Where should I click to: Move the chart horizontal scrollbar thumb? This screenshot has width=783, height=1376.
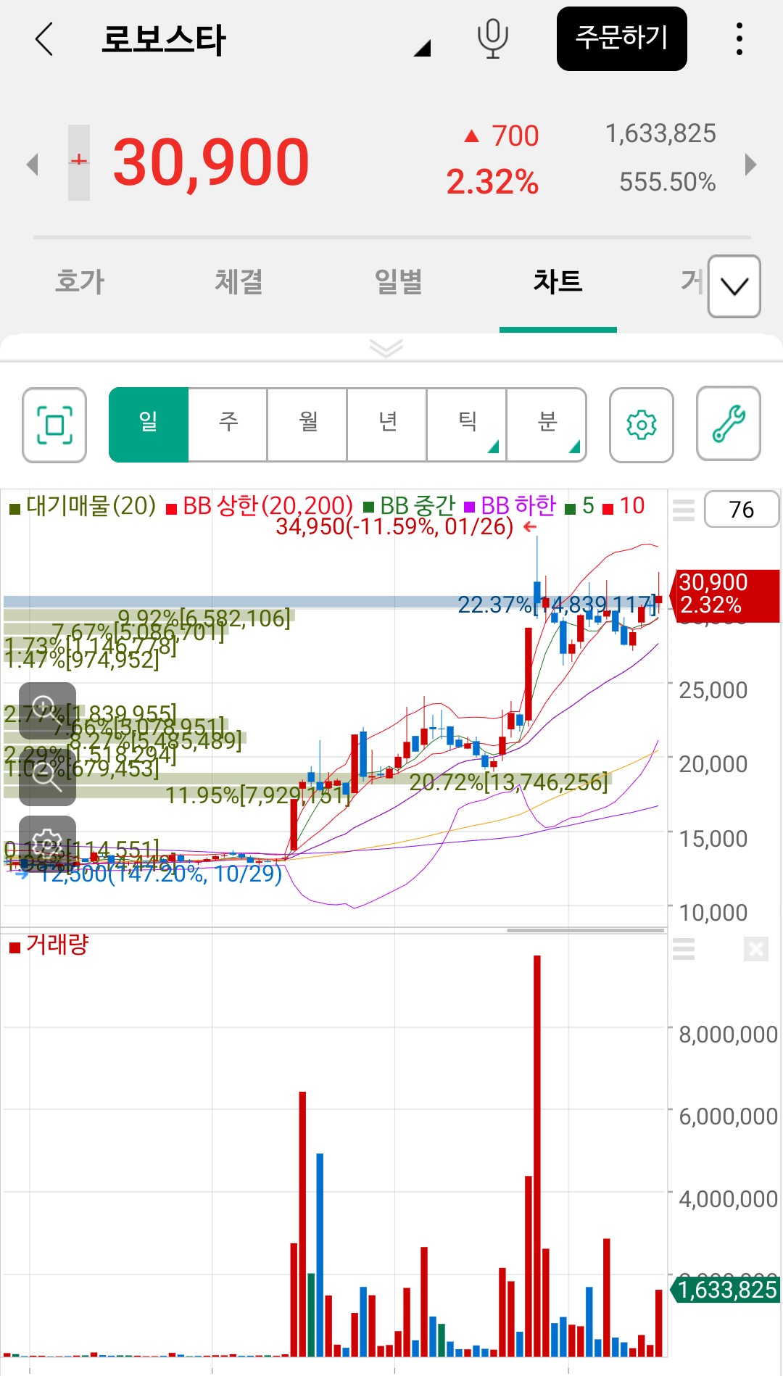[586, 930]
